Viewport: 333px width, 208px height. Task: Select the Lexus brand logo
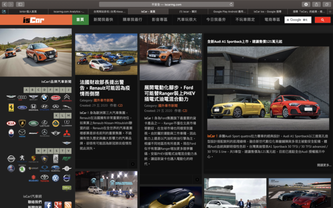pos(44,123)
